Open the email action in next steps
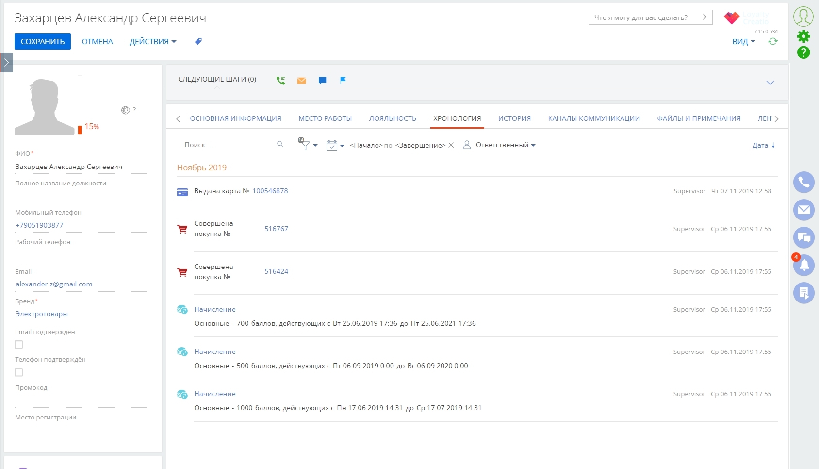Image resolution: width=819 pixels, height=469 pixels. [x=301, y=81]
